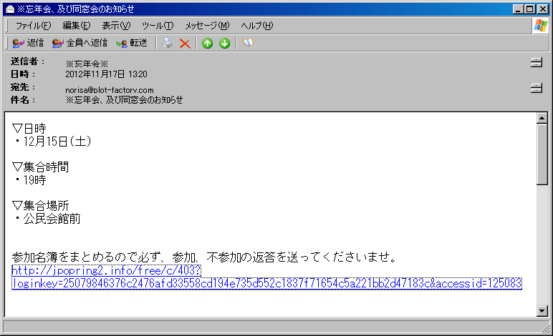The height and width of the screenshot is (336, 553).
Task: Open the address book icon
Action: tap(248, 43)
